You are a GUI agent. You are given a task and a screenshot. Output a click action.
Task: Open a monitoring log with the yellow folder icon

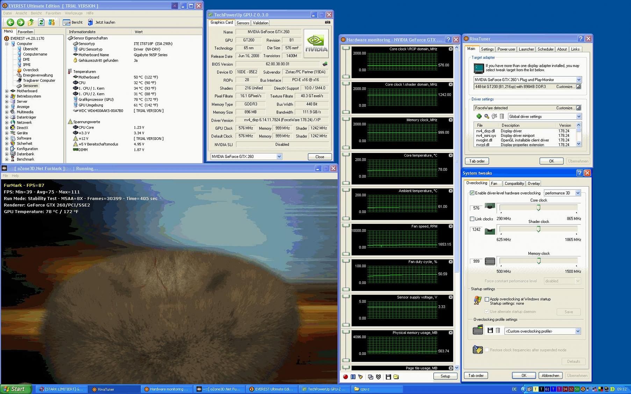396,377
